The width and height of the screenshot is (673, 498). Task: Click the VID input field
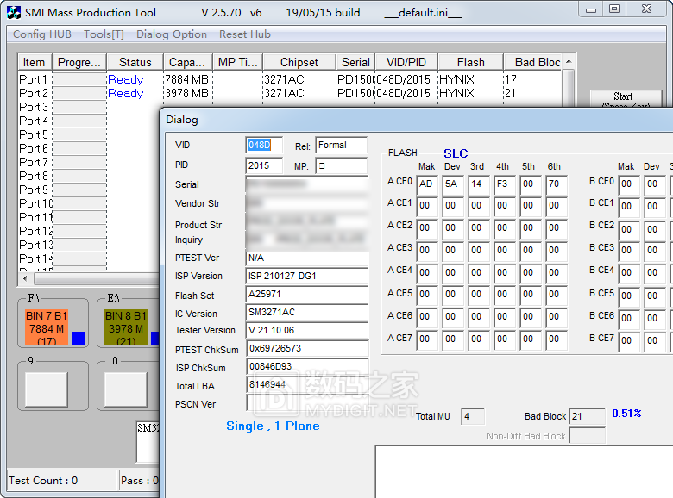coord(264,145)
